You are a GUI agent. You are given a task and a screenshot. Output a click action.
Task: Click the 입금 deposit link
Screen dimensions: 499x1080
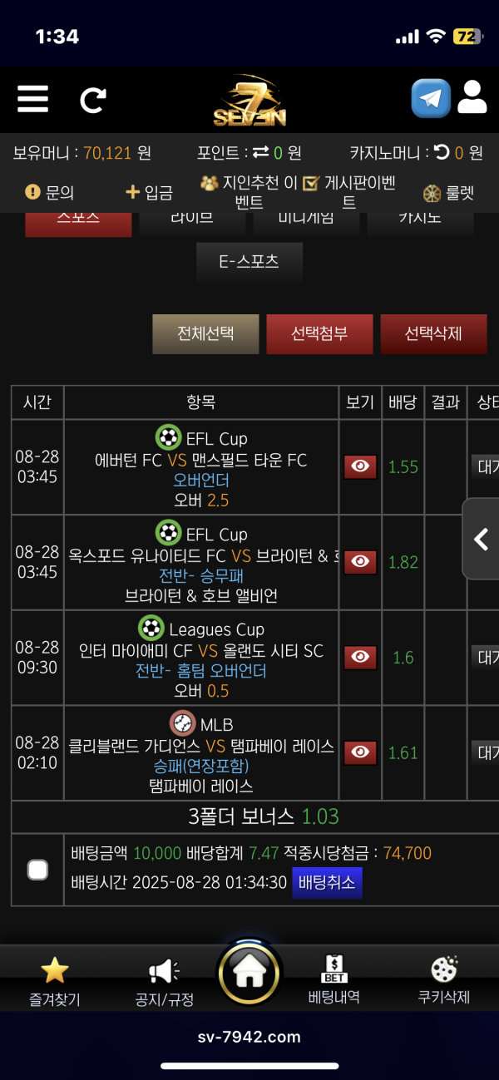tap(149, 193)
